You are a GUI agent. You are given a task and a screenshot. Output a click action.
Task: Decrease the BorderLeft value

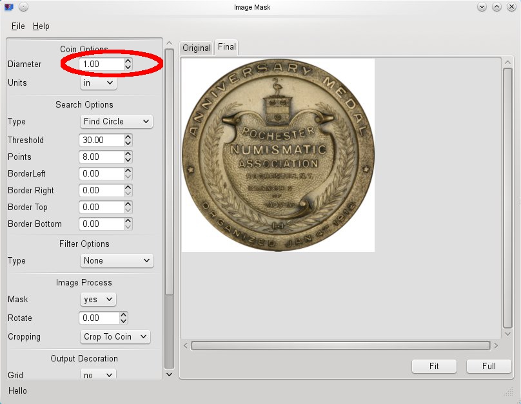click(x=128, y=177)
